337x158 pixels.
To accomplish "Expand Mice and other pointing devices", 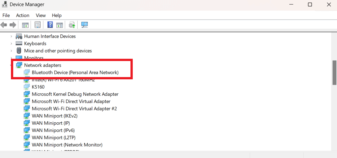I will (x=11, y=51).
